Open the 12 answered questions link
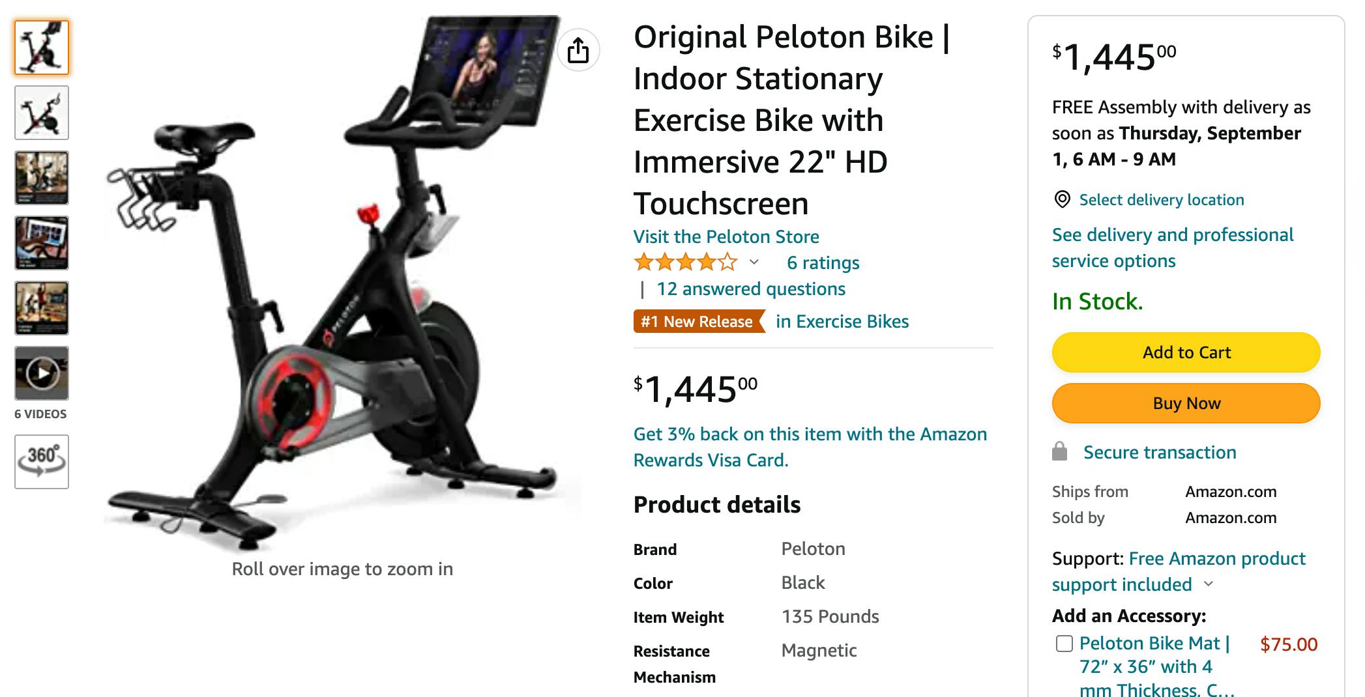This screenshot has width=1365, height=697. pyautogui.click(x=750, y=289)
